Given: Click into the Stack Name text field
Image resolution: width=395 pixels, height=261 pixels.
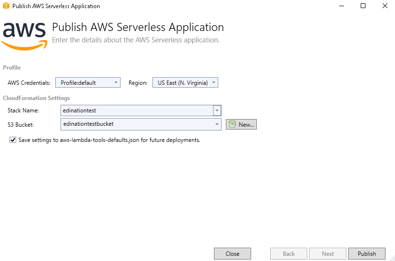Looking at the screenshot, I should coord(137,110).
